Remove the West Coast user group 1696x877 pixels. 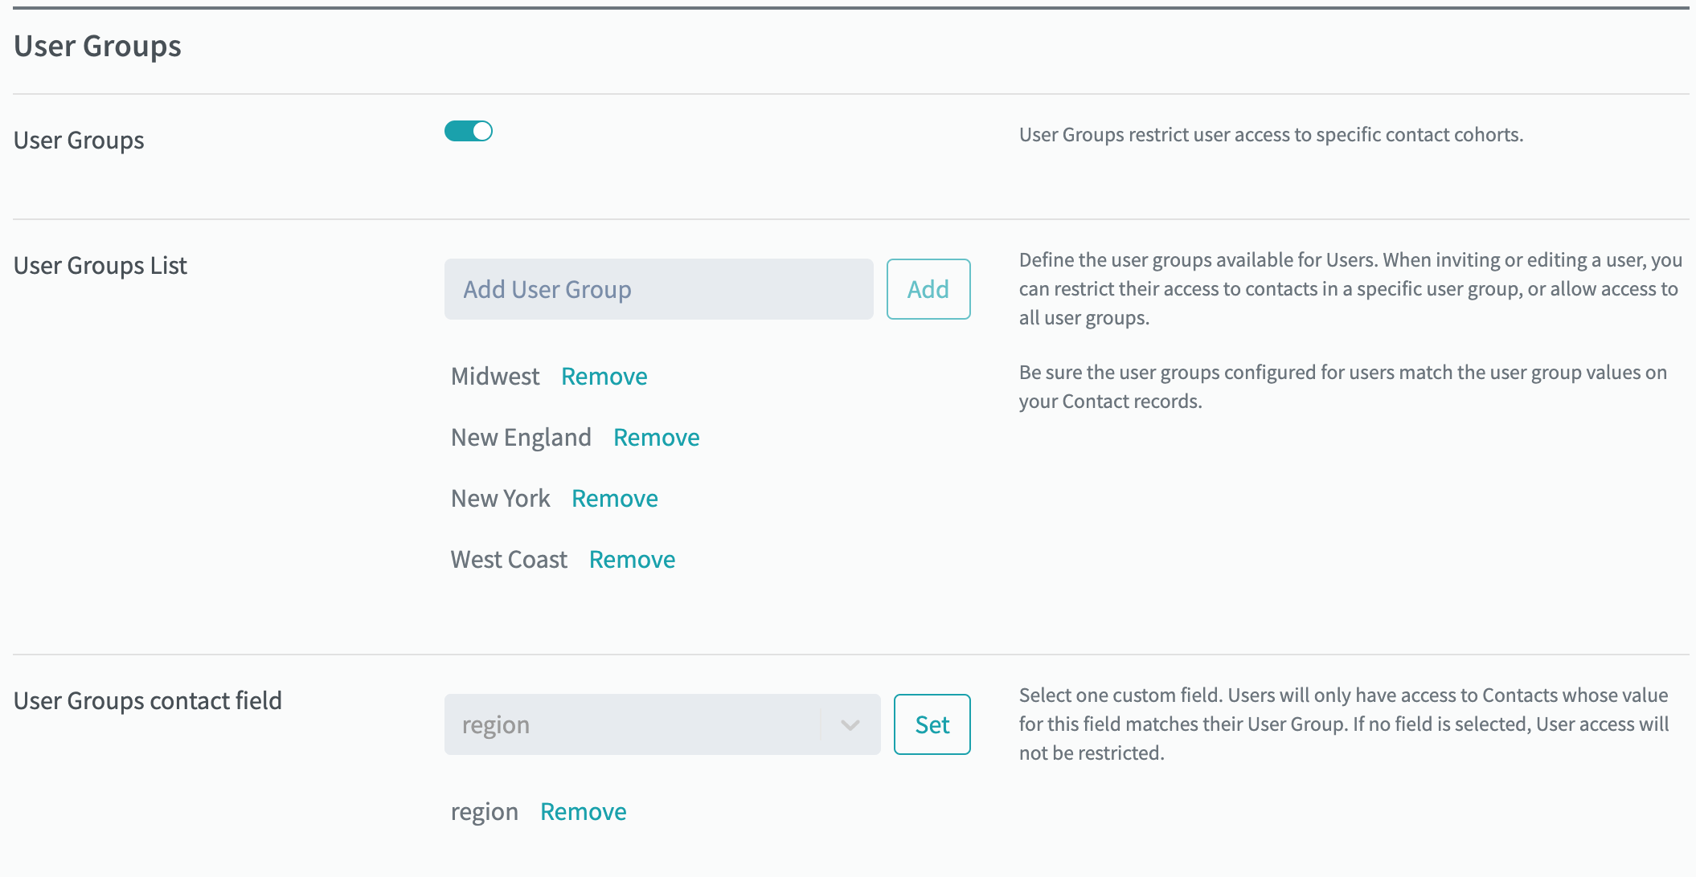pyautogui.click(x=632, y=559)
